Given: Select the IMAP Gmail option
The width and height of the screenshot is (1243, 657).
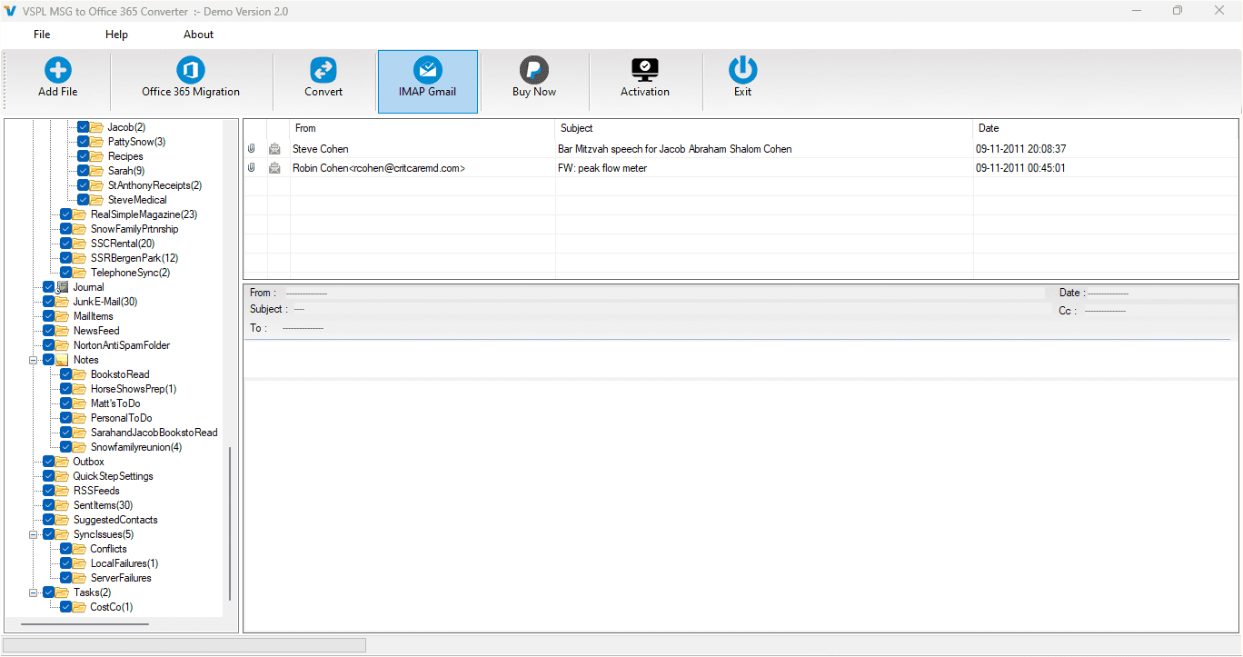Looking at the screenshot, I should (x=427, y=81).
